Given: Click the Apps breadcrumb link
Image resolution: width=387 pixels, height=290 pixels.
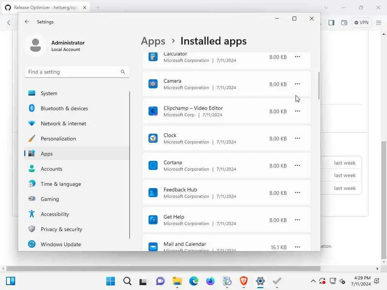Looking at the screenshot, I should 153,41.
